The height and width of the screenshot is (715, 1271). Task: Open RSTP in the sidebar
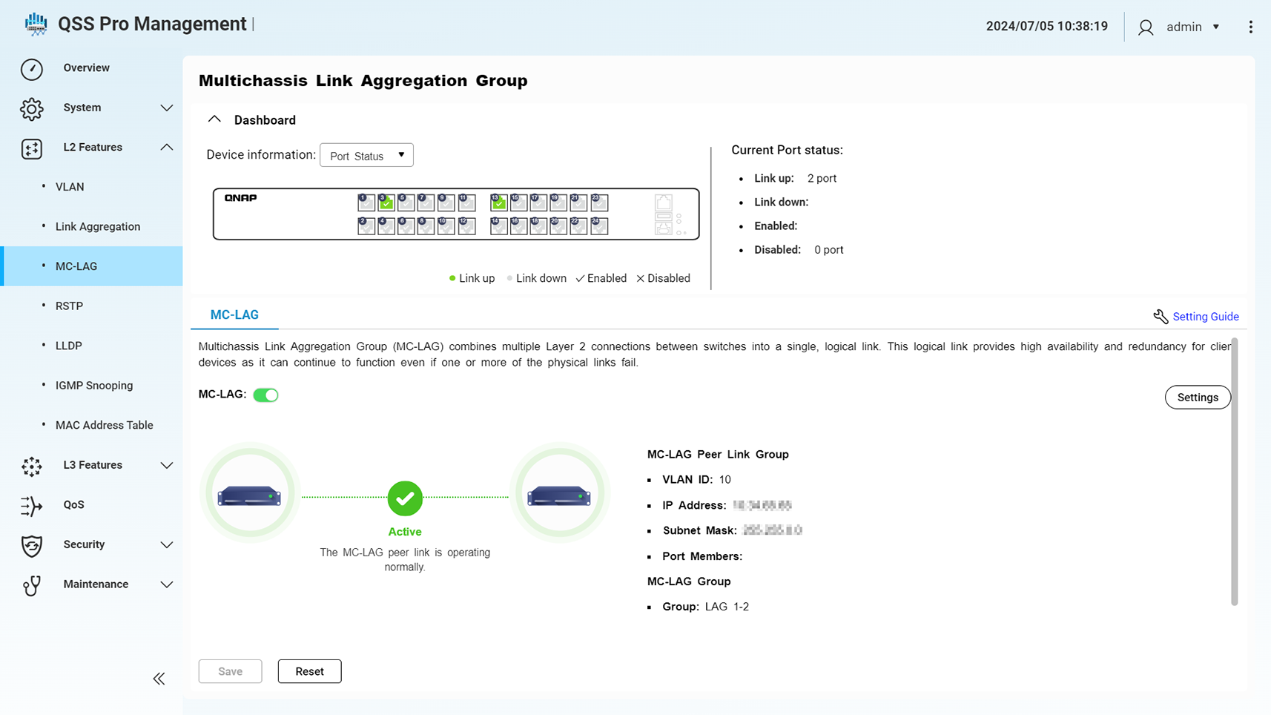[69, 306]
